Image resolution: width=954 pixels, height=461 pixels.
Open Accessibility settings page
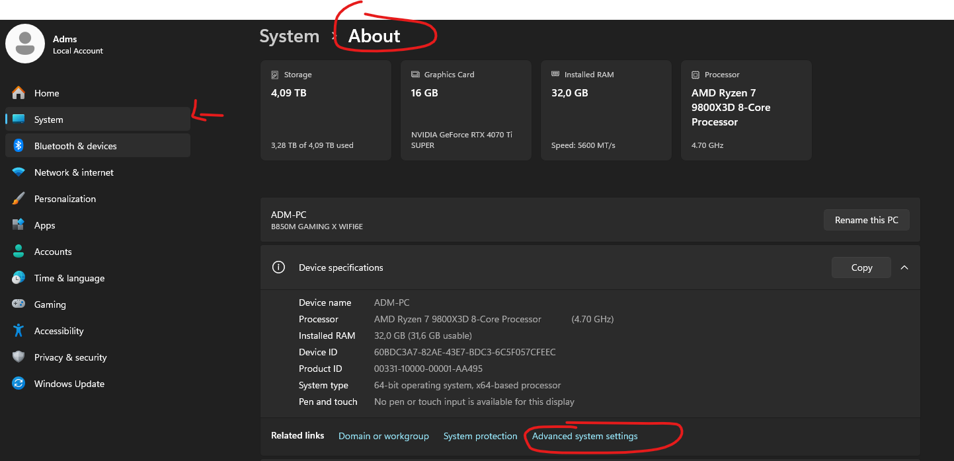pyautogui.click(x=98, y=331)
